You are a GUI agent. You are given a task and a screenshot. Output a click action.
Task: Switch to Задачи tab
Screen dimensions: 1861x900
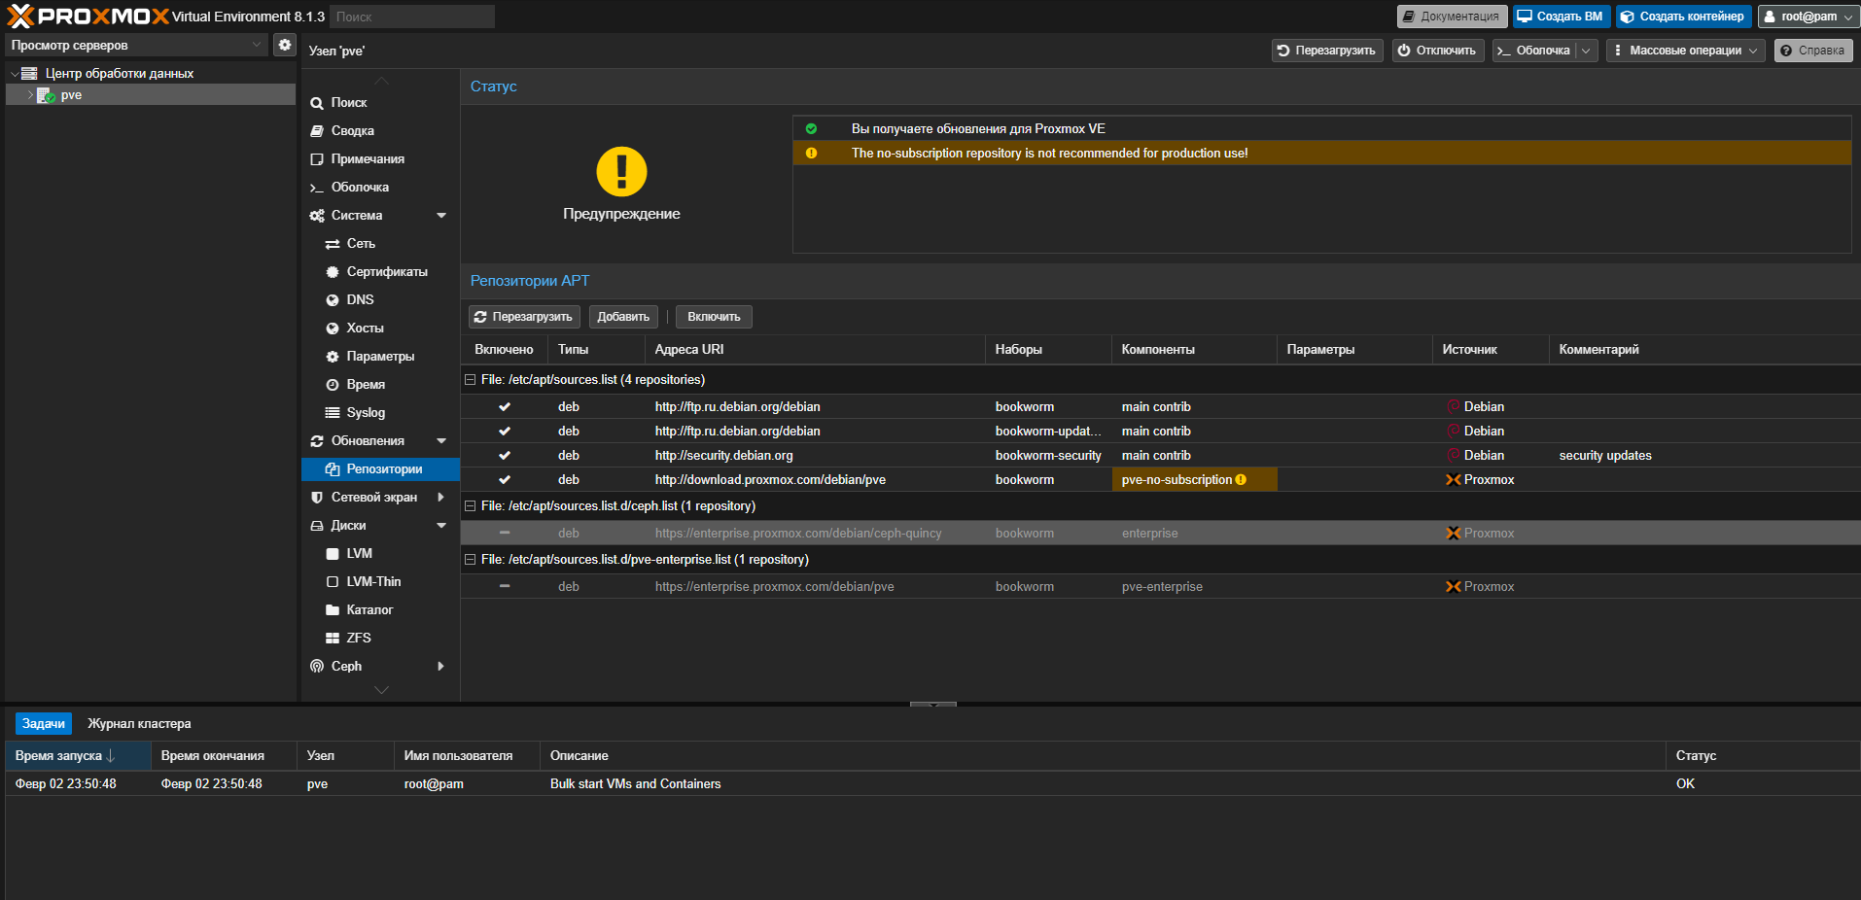44,724
